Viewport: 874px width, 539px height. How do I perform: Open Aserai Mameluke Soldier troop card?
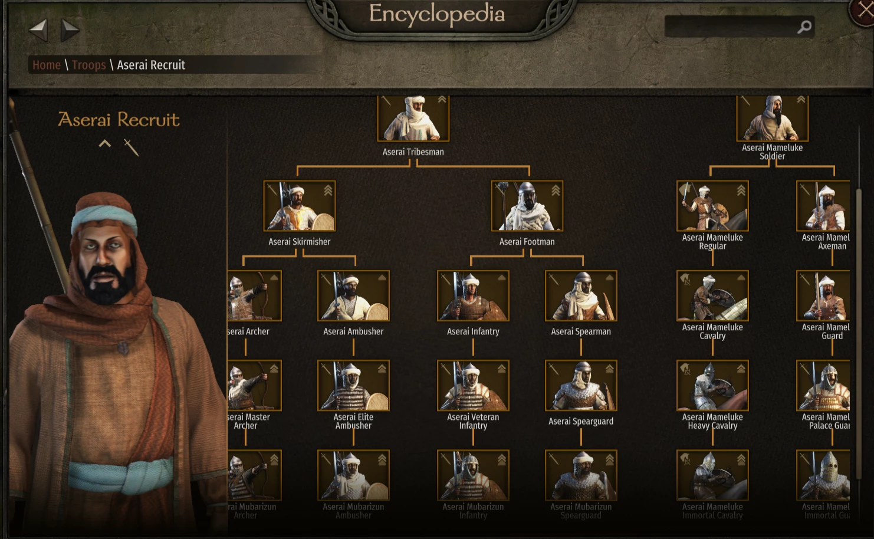point(772,118)
